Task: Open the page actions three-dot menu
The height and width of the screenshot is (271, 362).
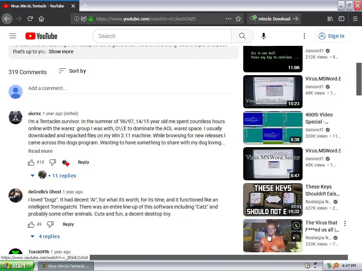Action: pyautogui.click(x=228, y=19)
